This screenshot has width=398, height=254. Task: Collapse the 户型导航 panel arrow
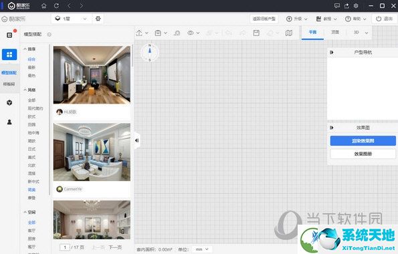click(x=332, y=52)
